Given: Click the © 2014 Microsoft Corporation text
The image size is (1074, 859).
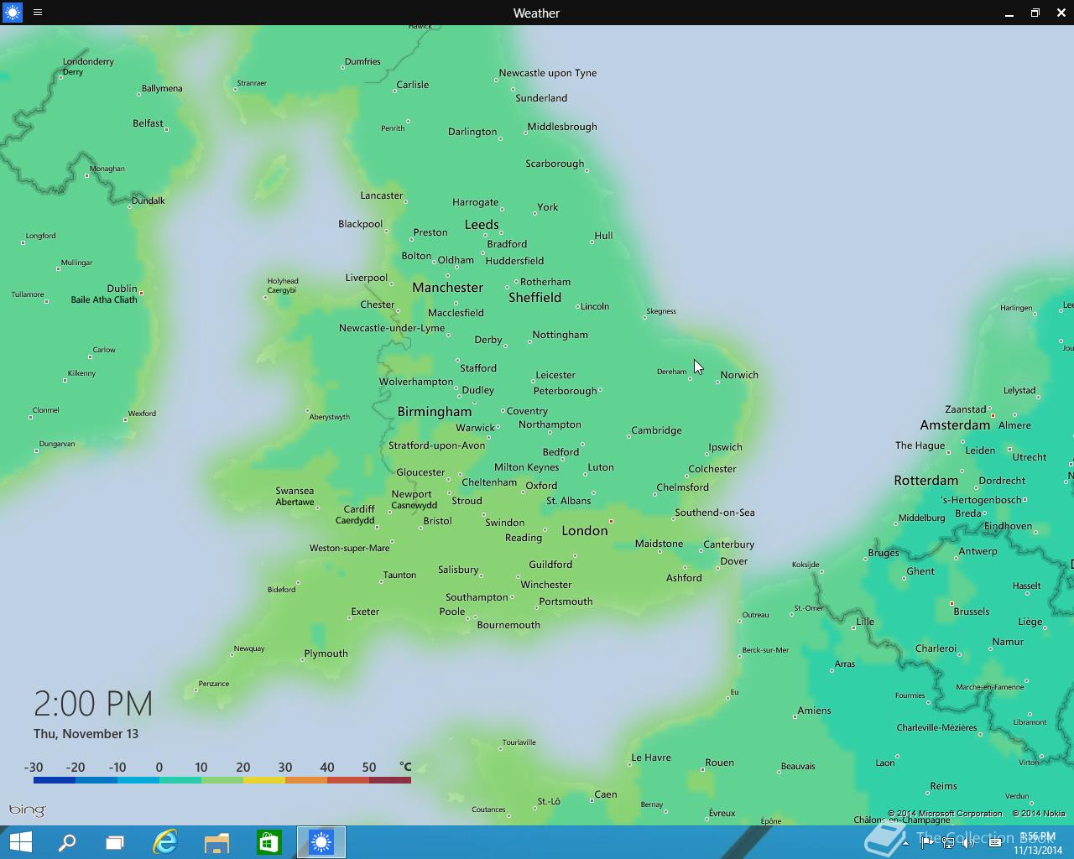Looking at the screenshot, I should coord(945,814).
